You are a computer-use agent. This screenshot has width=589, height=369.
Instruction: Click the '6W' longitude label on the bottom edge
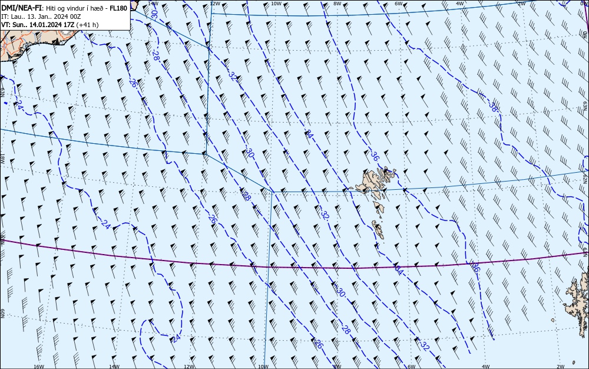coord(411,367)
